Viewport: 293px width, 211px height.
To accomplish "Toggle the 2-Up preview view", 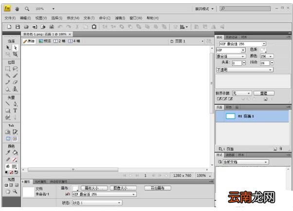I will coord(59,41).
